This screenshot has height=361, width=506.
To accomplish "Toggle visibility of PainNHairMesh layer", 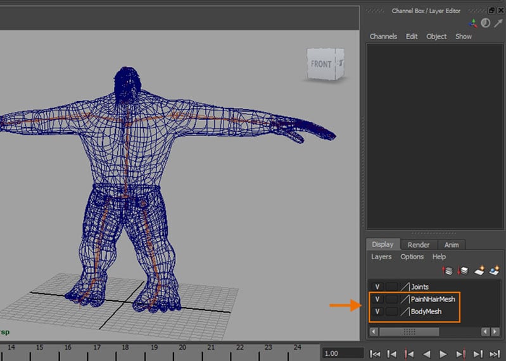I will [x=377, y=299].
